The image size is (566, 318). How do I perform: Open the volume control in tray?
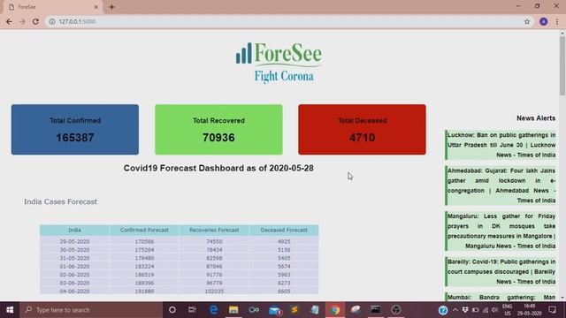coord(494,310)
